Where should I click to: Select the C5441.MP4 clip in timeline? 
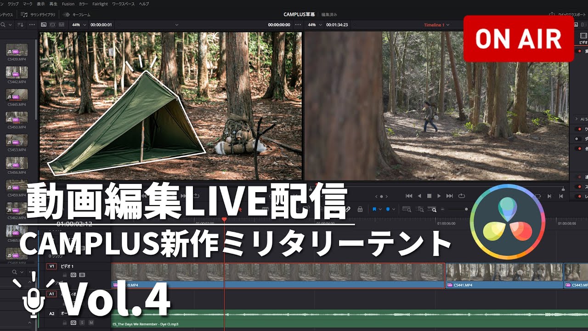[x=504, y=276]
